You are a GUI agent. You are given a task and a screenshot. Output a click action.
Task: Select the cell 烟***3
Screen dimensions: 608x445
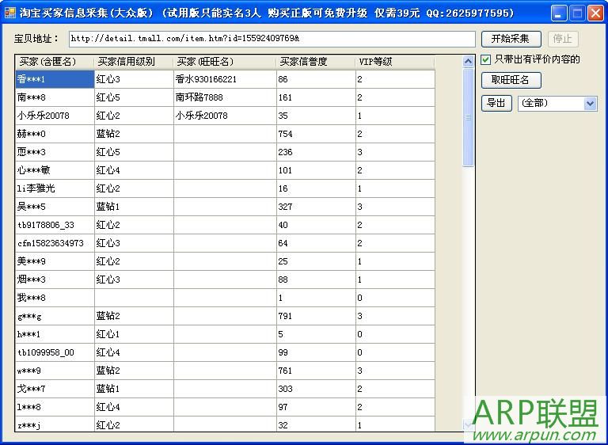(x=55, y=280)
